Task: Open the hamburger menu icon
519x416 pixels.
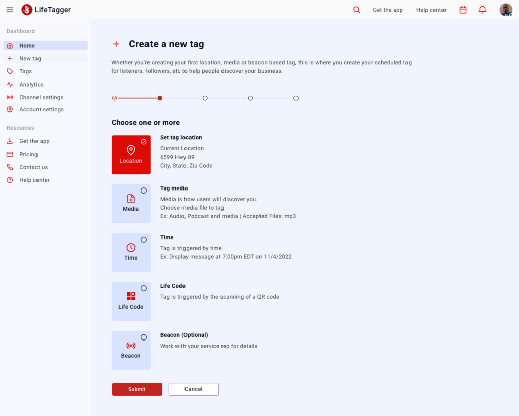Action: [10, 10]
